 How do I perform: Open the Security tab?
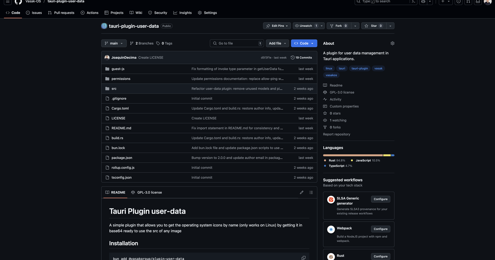click(158, 13)
